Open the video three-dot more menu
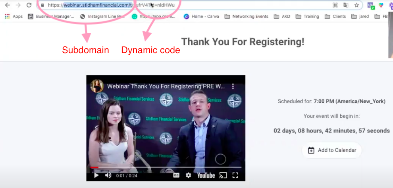The width and height of the screenshot is (393, 188). click(233, 86)
